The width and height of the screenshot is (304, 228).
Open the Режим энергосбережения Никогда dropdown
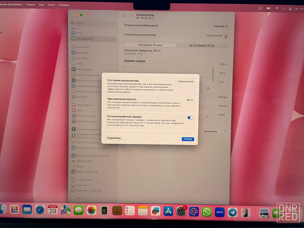220,26
